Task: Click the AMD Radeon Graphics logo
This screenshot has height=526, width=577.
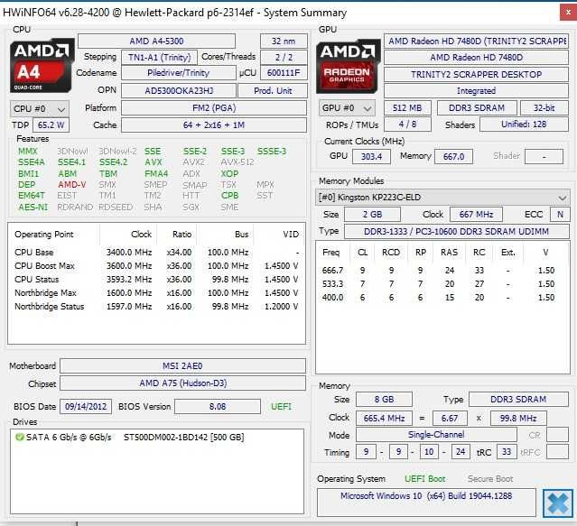Action: pyautogui.click(x=348, y=66)
